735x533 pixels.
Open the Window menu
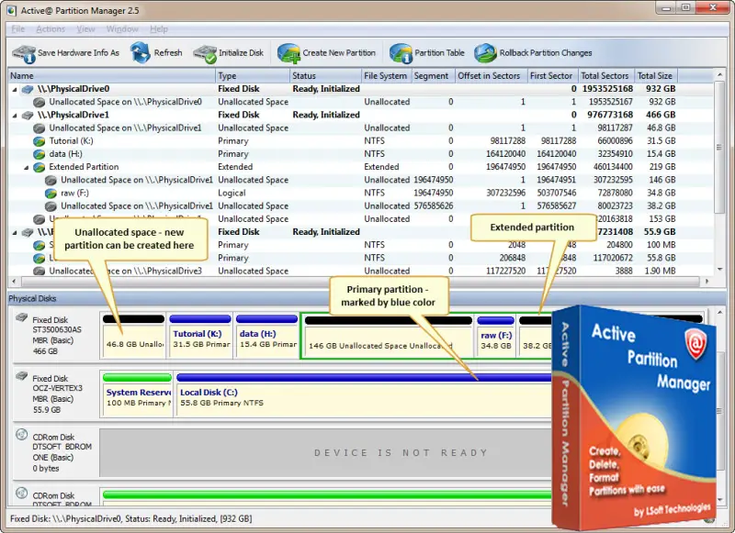point(122,29)
